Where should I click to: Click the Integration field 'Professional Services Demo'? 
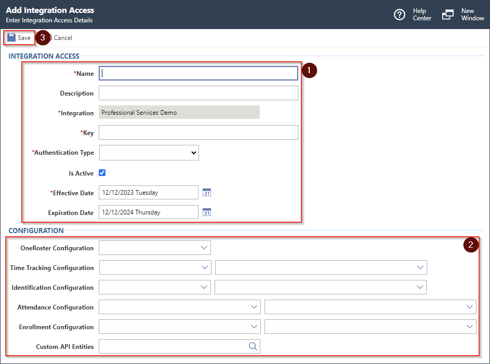[179, 112]
